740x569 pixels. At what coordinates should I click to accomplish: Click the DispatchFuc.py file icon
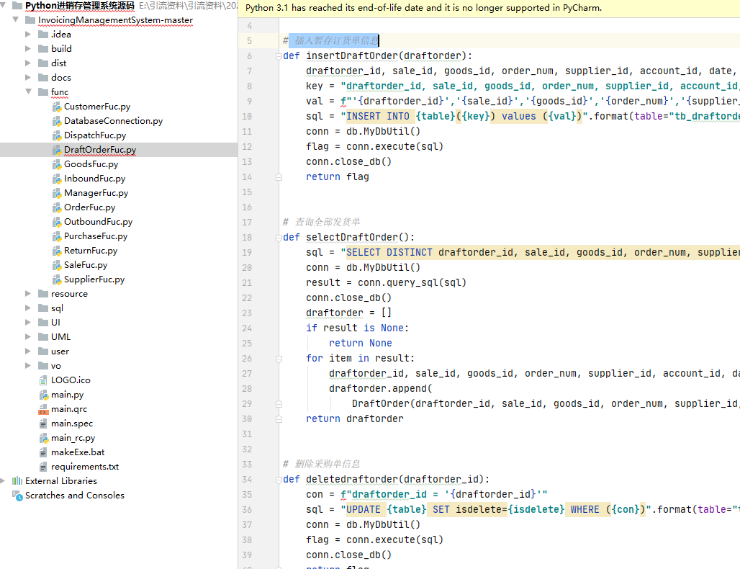click(x=57, y=135)
